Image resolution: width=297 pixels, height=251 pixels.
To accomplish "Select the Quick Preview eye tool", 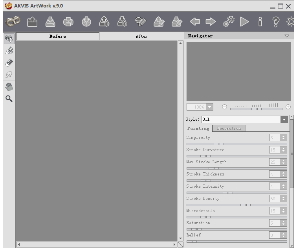I will pos(9,39).
